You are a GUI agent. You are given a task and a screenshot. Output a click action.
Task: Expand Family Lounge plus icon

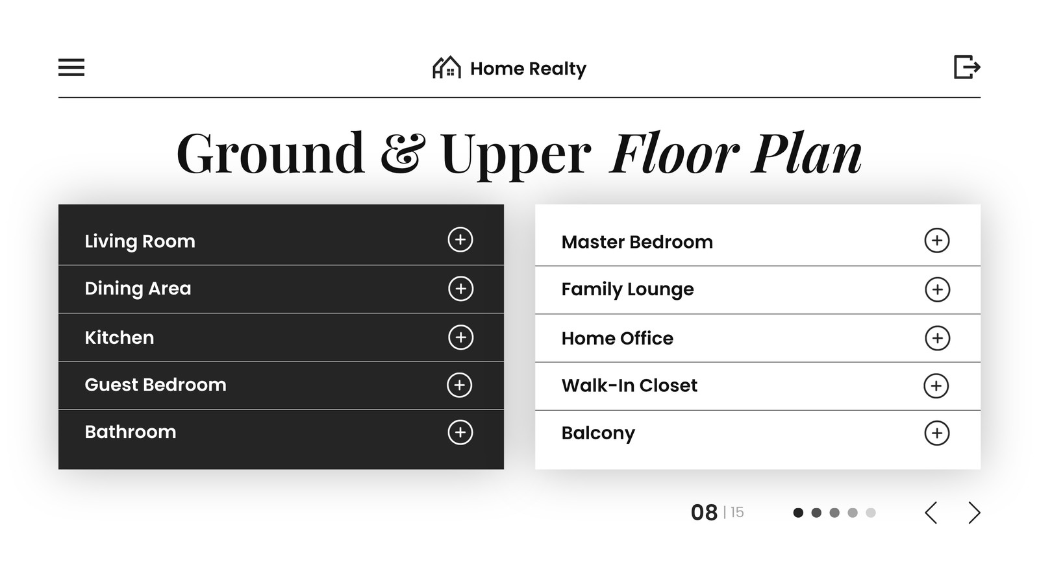coord(938,289)
